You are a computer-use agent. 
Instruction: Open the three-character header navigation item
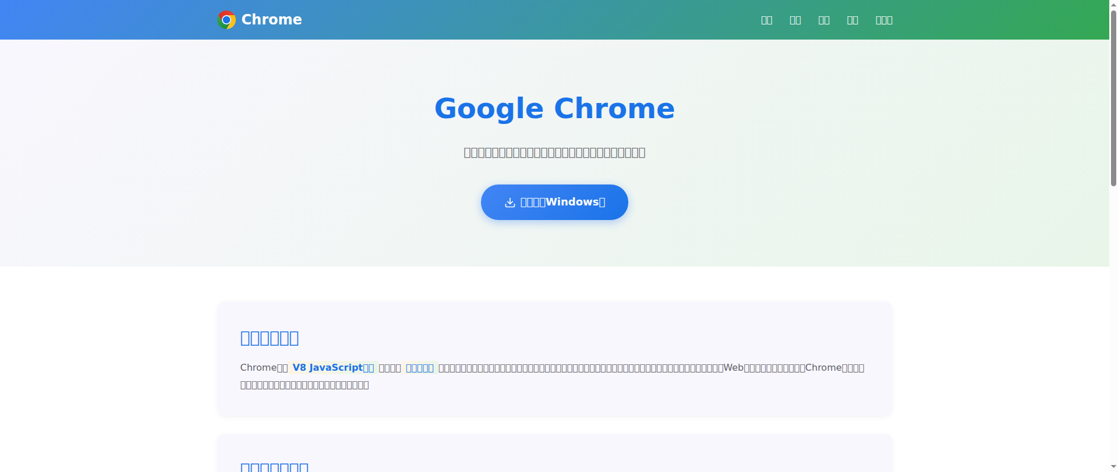884,20
